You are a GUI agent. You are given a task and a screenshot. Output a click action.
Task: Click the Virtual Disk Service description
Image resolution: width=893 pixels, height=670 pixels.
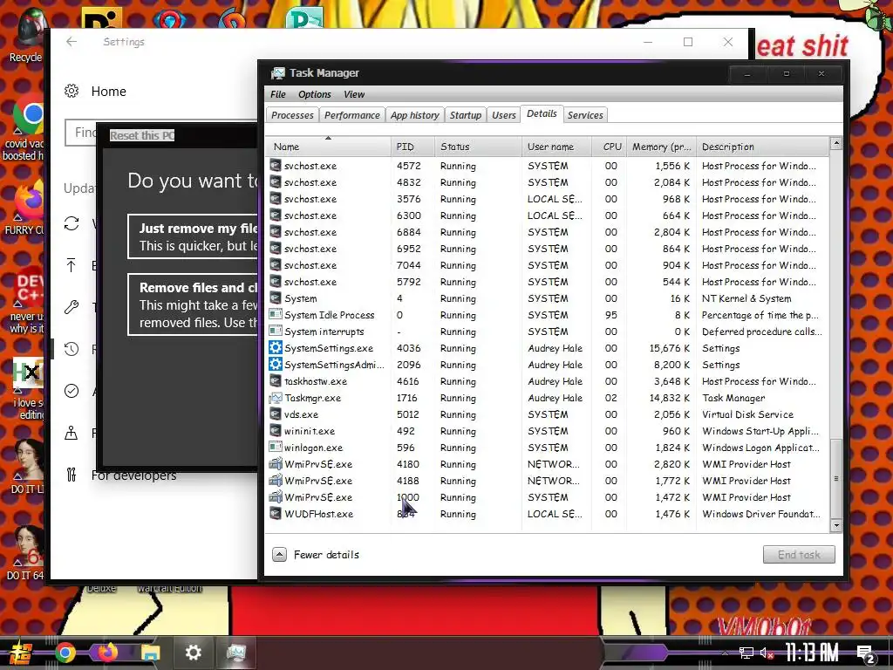click(747, 414)
